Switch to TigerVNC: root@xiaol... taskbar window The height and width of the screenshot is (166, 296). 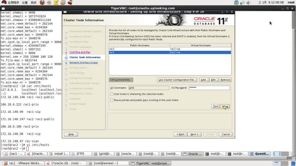[150, 163]
